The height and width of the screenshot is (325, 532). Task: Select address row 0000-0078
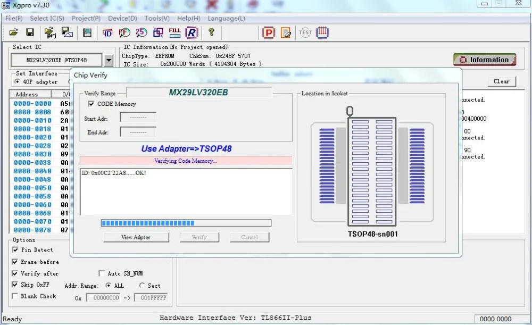32,230
